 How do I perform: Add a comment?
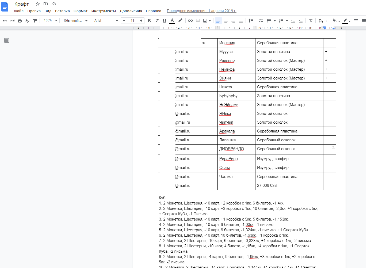click(198, 21)
